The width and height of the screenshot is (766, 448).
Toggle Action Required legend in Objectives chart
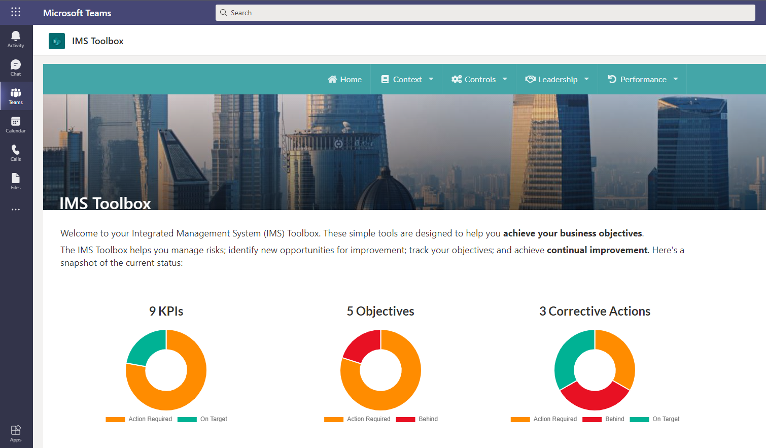[357, 419]
